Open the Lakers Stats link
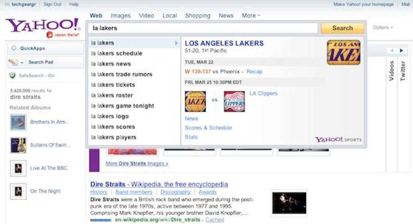 pyautogui.click(x=191, y=137)
